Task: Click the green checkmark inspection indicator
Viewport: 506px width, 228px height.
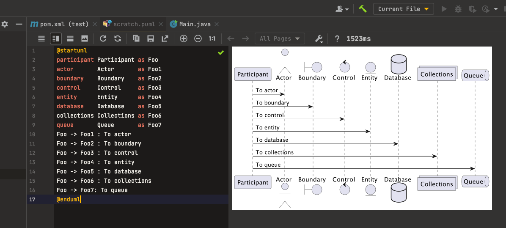Action: pos(220,52)
